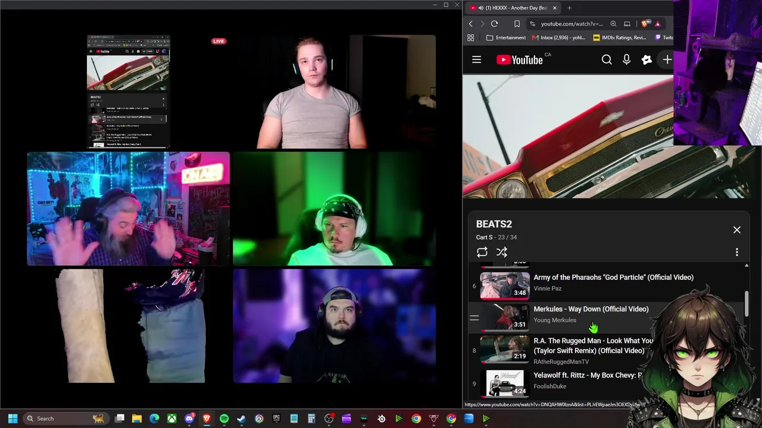The width and height of the screenshot is (762, 428).
Task: Bookmark this page in Brave
Action: pyautogui.click(x=517, y=24)
